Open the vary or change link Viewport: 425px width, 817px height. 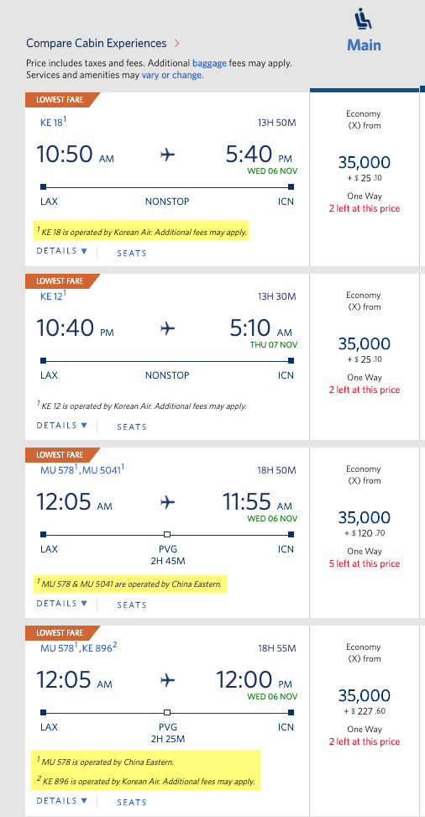(173, 75)
